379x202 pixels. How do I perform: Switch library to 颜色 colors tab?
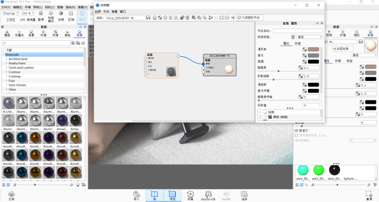tap(67, 33)
